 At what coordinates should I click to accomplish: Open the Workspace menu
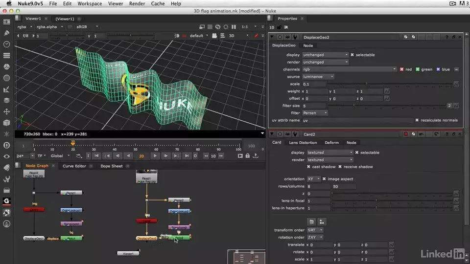(x=90, y=3)
